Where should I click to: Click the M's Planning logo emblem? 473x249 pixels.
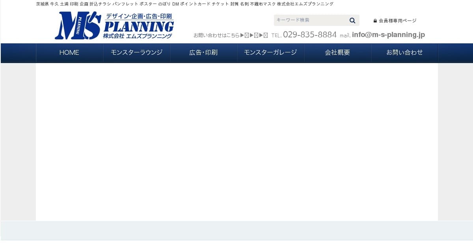[78, 26]
